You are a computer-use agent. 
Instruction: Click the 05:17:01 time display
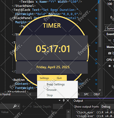point(53,49)
